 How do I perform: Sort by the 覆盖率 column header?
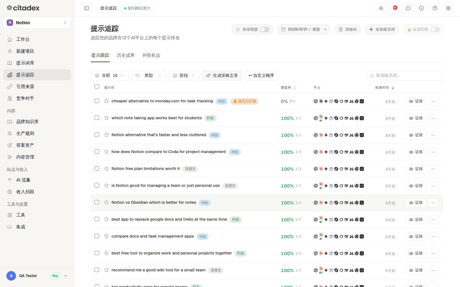pos(289,88)
